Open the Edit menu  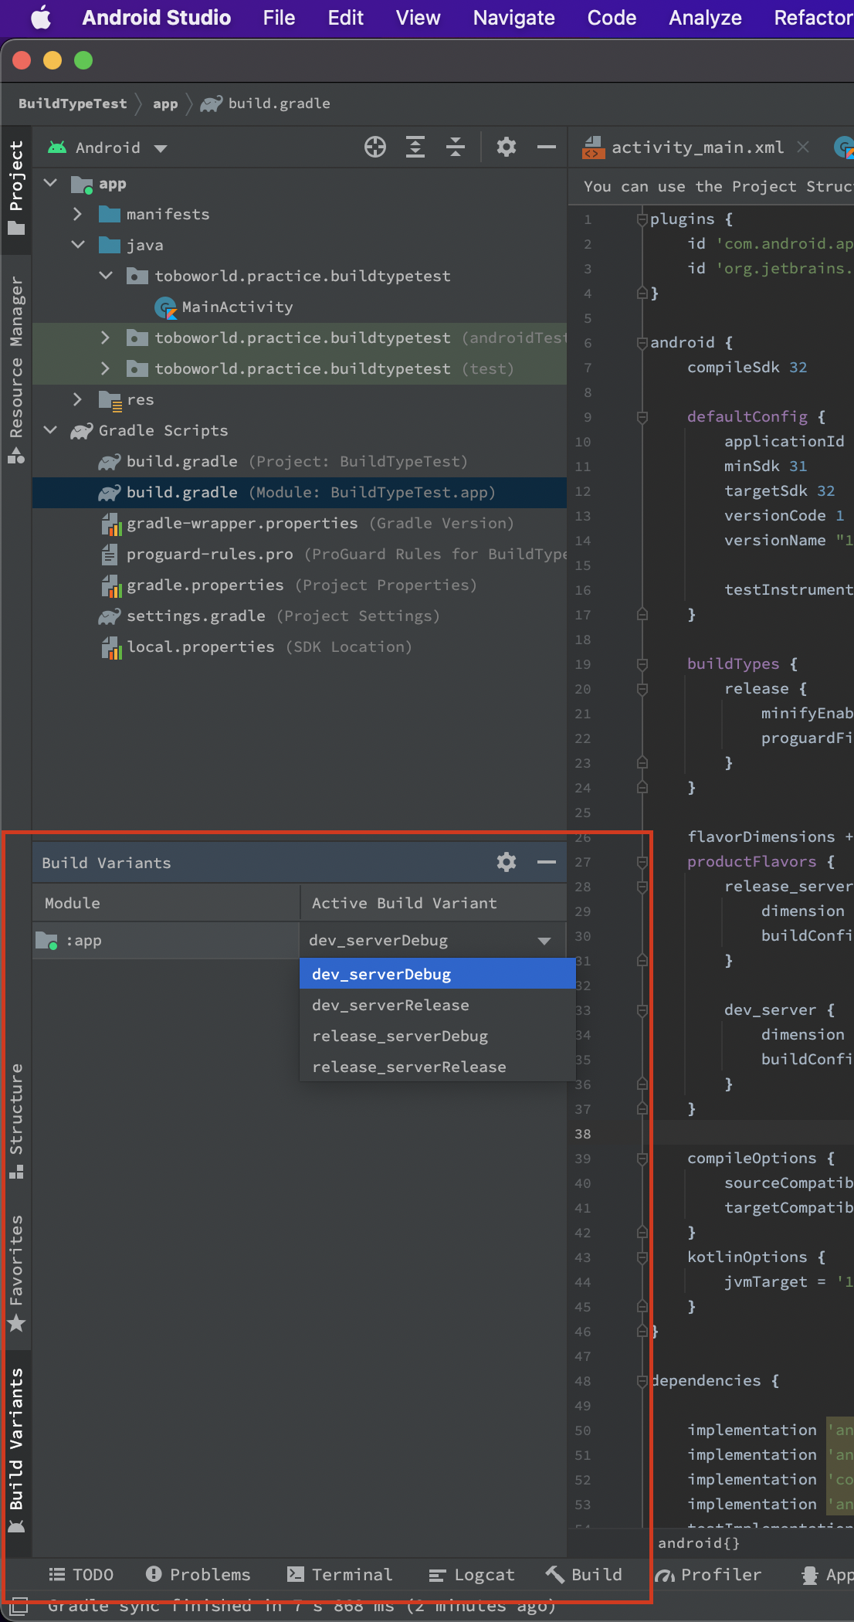tap(345, 18)
